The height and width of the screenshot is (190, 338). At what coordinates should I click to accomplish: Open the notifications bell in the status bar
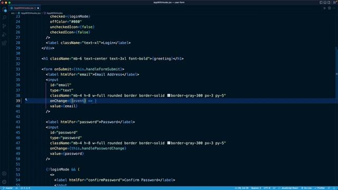[334, 188]
